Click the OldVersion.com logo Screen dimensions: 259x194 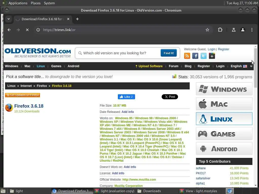pyautogui.click(x=38, y=53)
